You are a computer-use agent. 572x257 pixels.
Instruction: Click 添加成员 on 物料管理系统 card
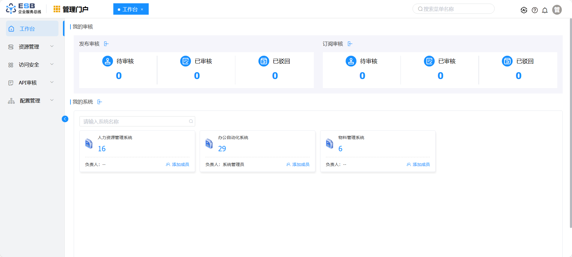click(418, 164)
